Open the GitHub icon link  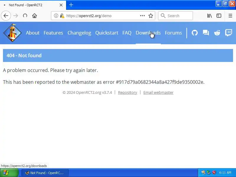point(195,33)
